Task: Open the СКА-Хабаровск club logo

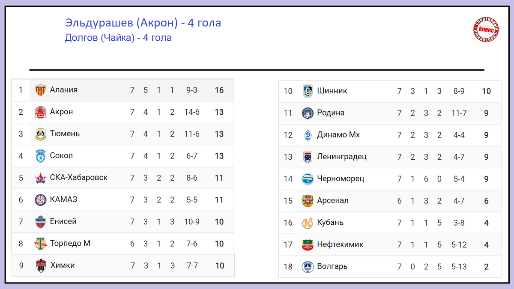Action: click(x=40, y=178)
